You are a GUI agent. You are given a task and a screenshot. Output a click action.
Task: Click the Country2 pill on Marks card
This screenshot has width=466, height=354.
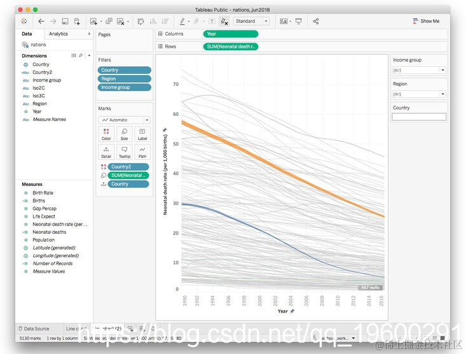coord(128,167)
